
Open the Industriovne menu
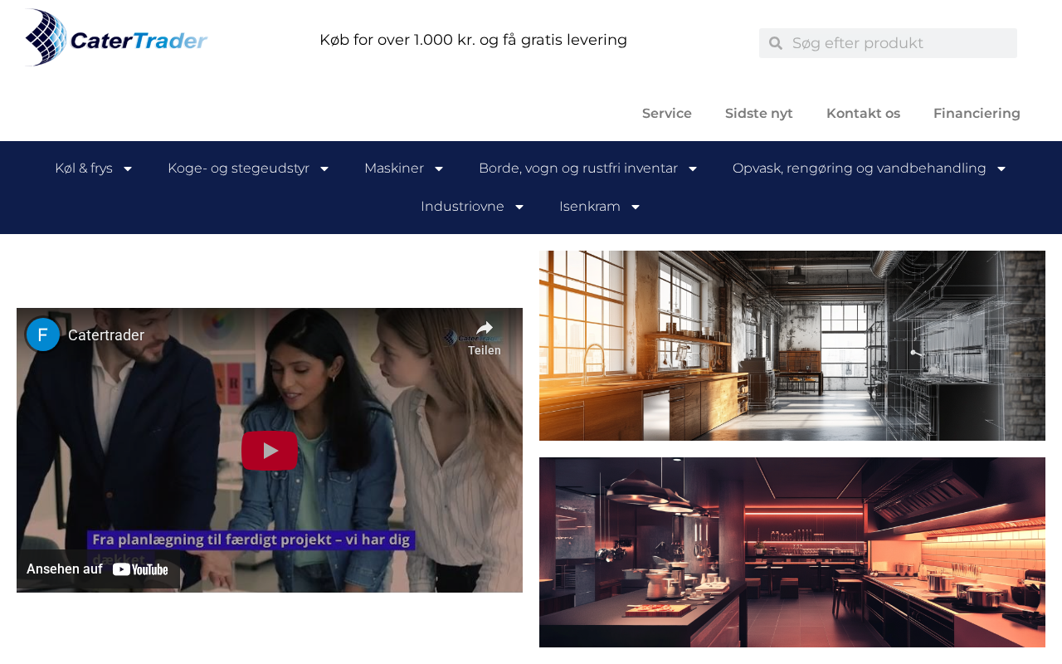pos(462,207)
